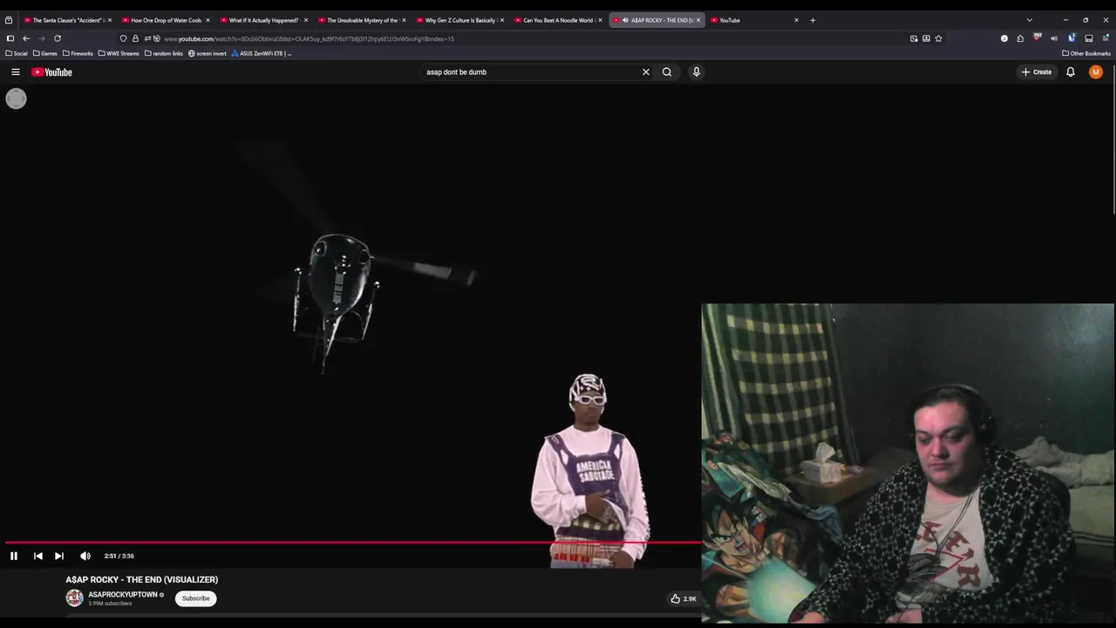1116x628 pixels.
Task: Close the 'Can You Beat A Noodle World' tab
Action: pyautogui.click(x=600, y=20)
